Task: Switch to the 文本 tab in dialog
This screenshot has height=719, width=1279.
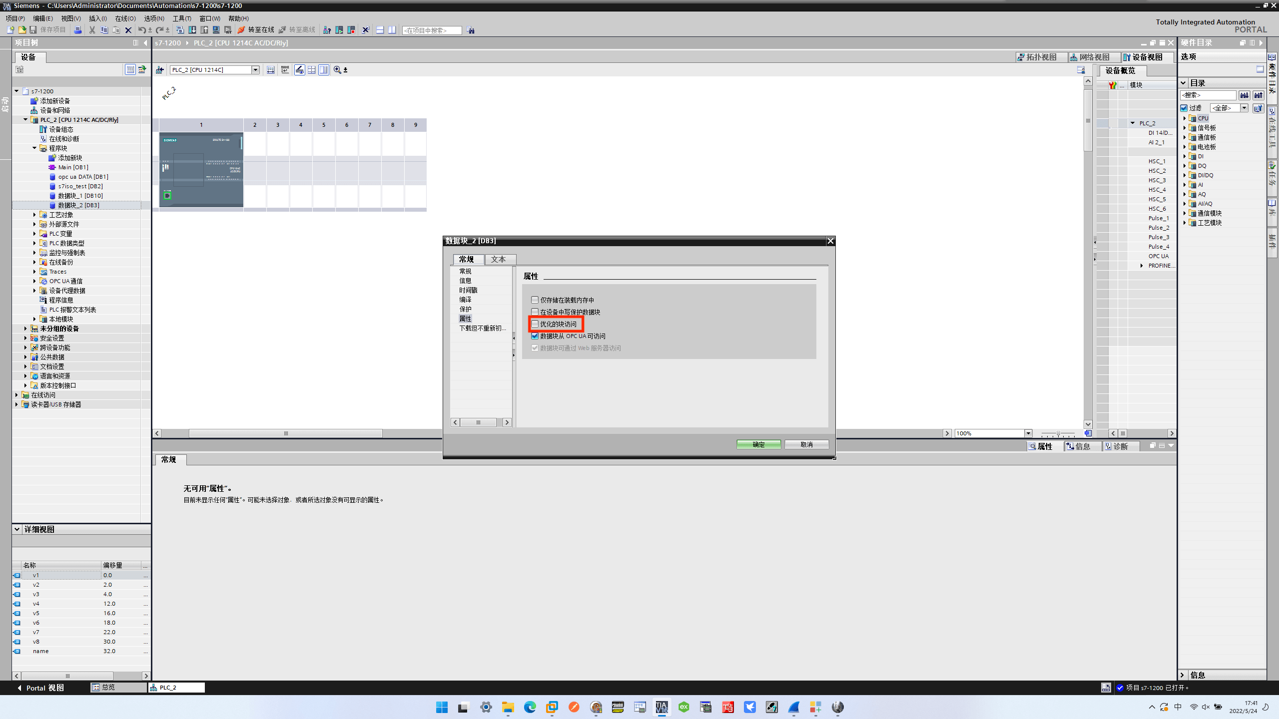Action: pyautogui.click(x=498, y=259)
